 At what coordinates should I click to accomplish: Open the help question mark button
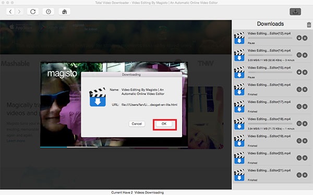click(x=49, y=11)
